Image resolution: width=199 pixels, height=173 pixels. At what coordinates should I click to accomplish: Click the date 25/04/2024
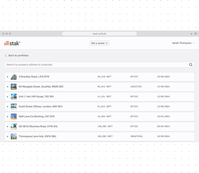[x=164, y=116]
